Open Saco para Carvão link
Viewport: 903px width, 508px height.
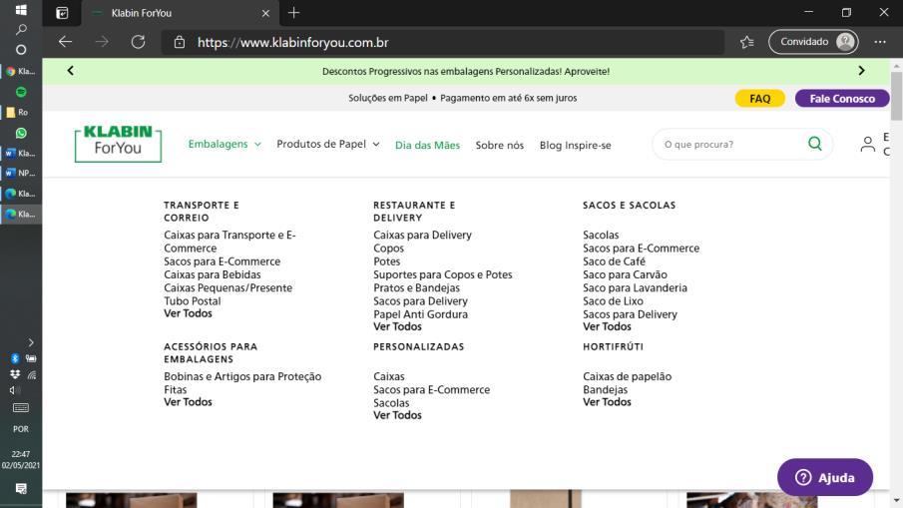click(625, 274)
